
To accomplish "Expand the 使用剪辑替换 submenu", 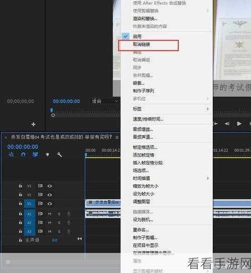I will [x=167, y=11].
